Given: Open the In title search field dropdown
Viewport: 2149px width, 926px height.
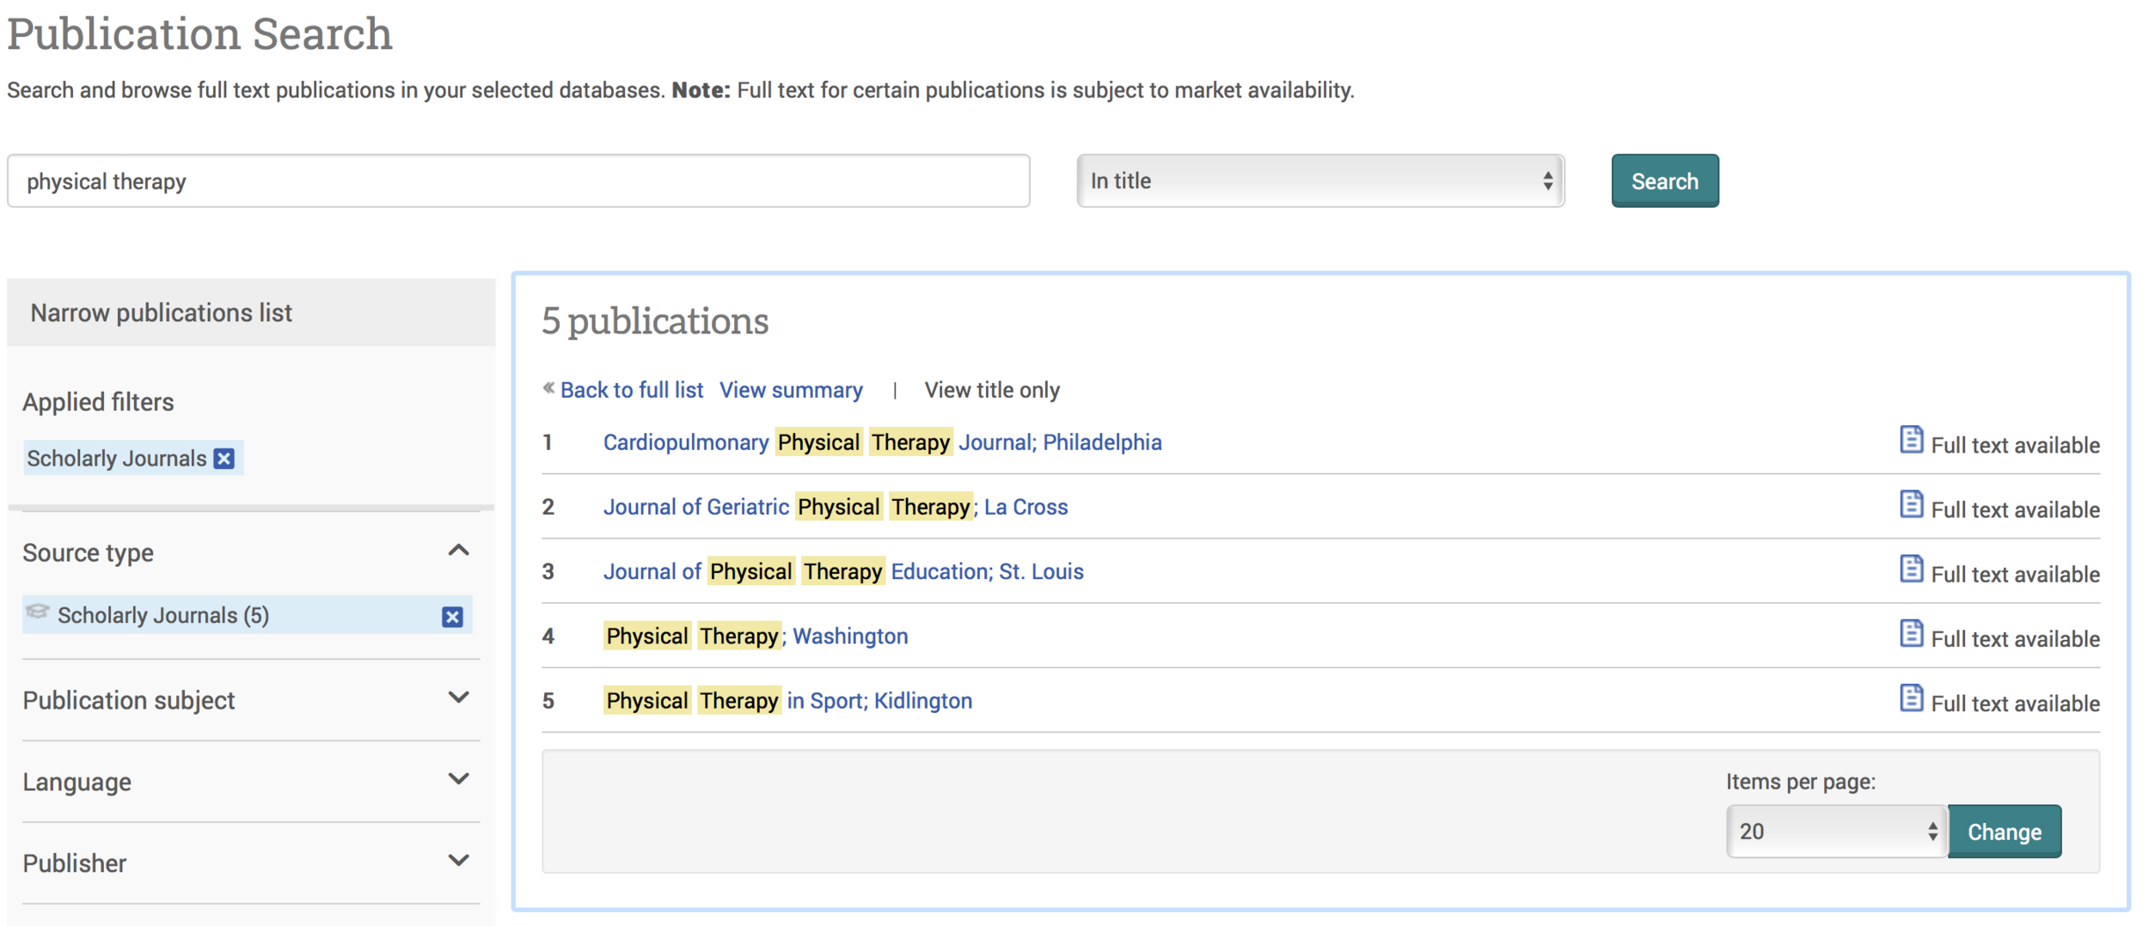Looking at the screenshot, I should click(x=1319, y=181).
